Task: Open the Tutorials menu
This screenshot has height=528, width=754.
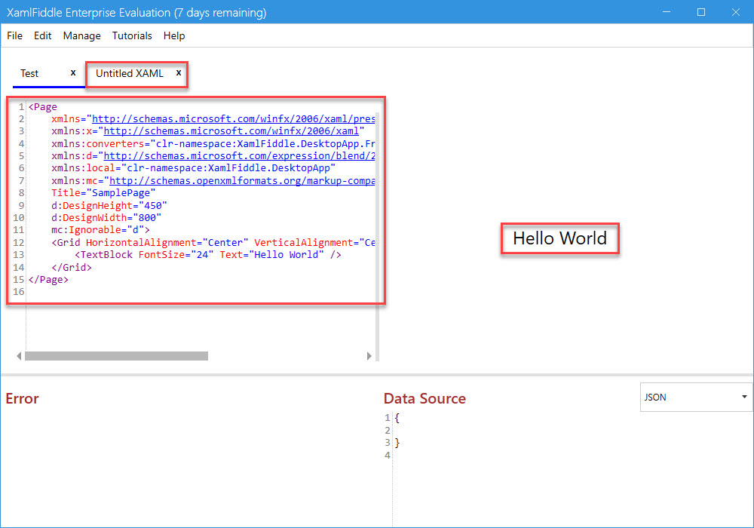Action: [132, 35]
